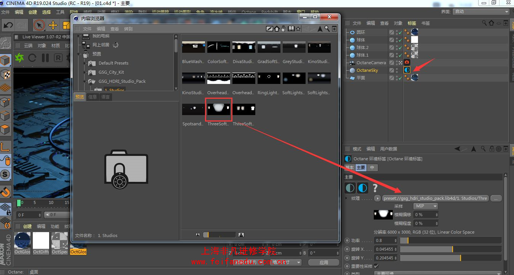Restart render with the circular arrow icon
The width and height of the screenshot is (514, 275).
pyautogui.click(x=32, y=58)
